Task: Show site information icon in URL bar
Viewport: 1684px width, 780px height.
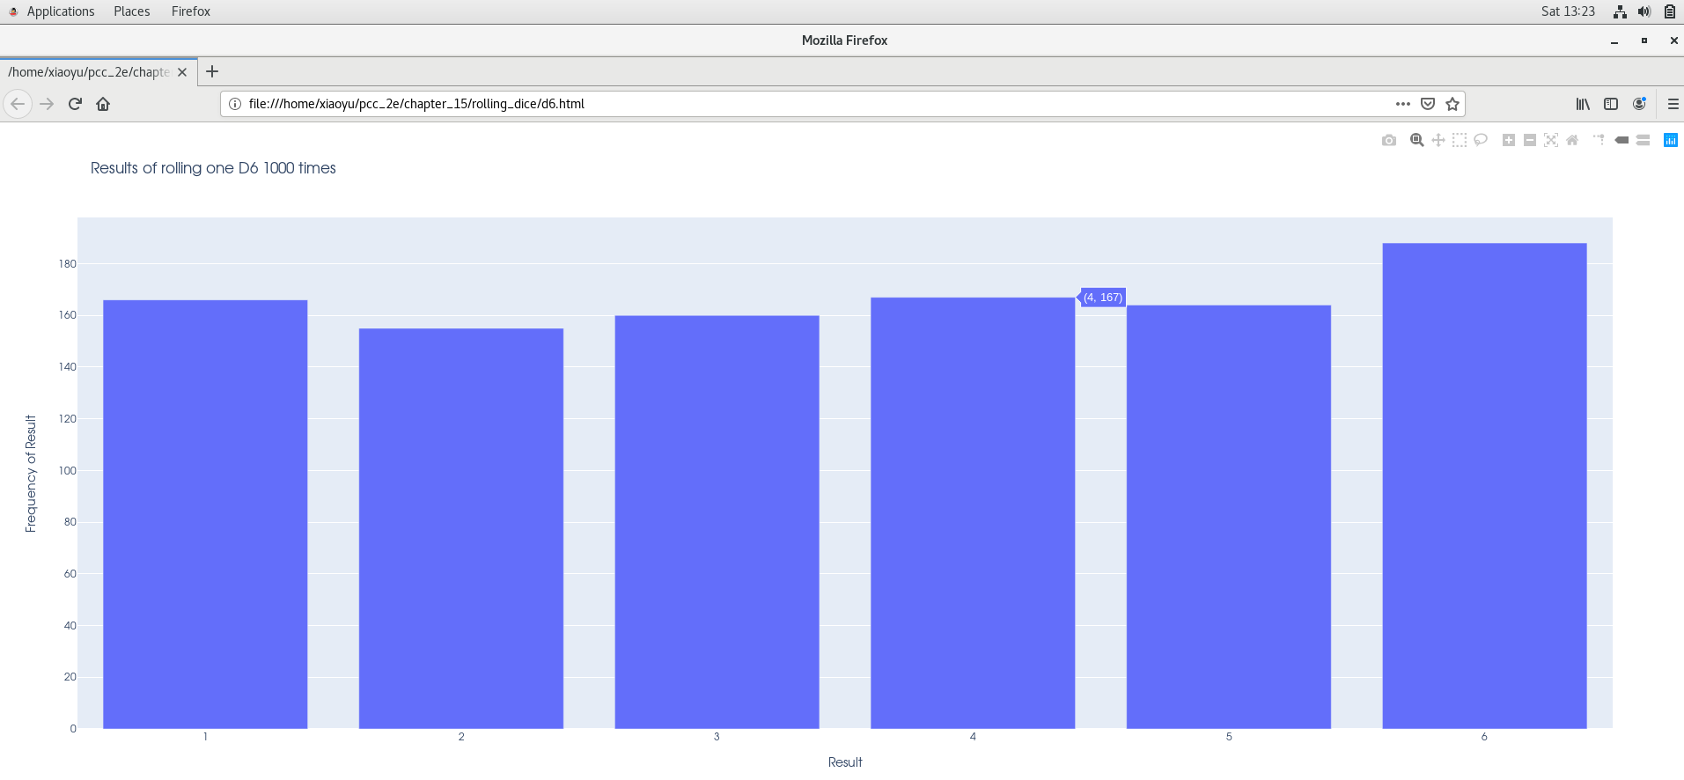Action: pyautogui.click(x=235, y=104)
